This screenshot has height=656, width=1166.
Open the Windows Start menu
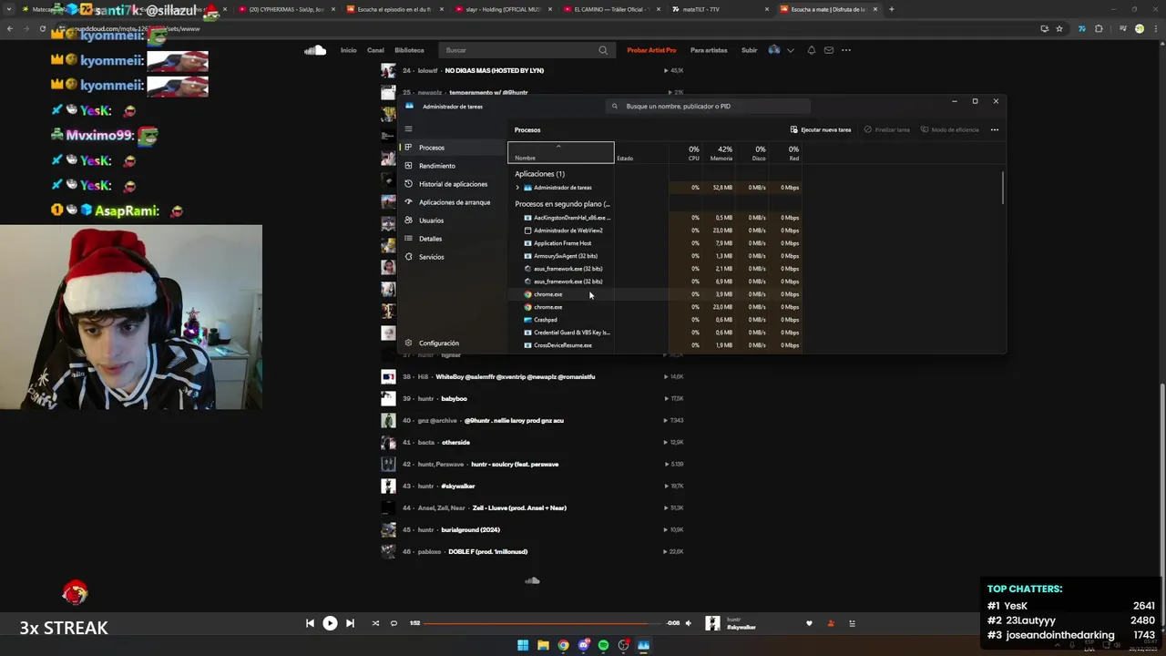(x=523, y=645)
